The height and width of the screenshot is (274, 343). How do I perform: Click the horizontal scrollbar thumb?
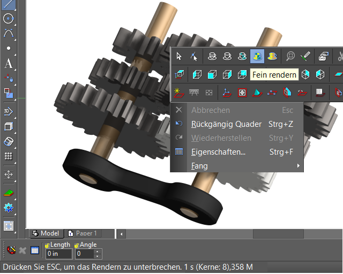click(278, 234)
